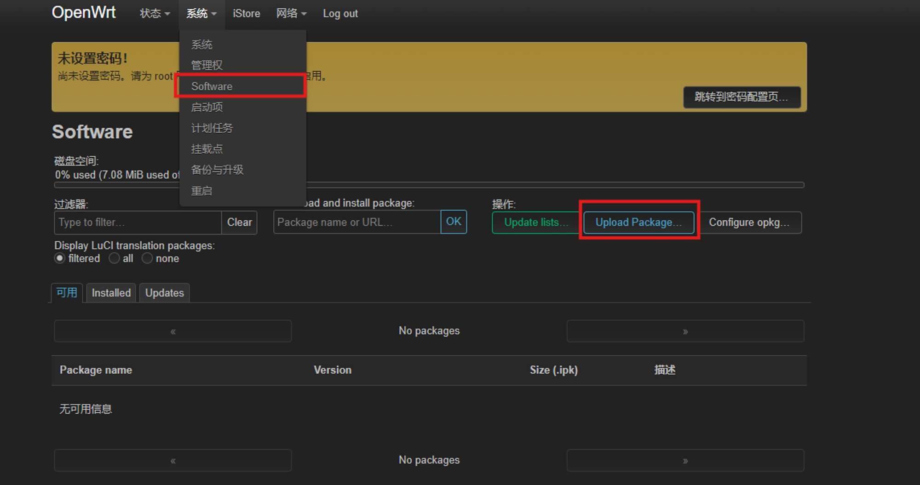Screen dimensions: 920x485
Task: Click the Update lists button
Action: (x=536, y=223)
